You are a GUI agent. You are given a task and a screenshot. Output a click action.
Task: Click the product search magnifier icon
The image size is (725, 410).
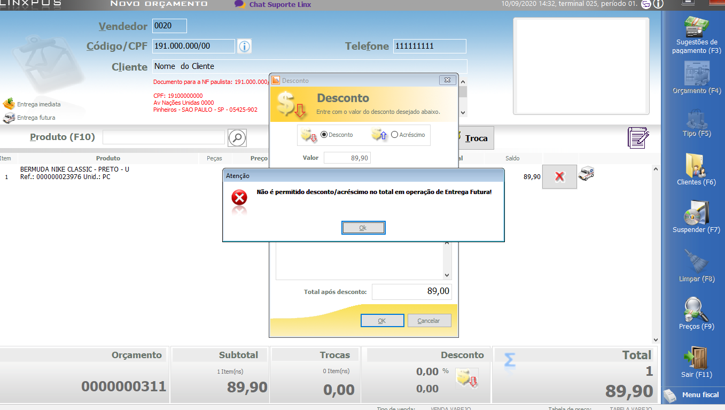point(237,137)
